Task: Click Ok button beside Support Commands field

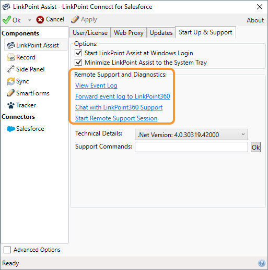Action: [x=255, y=147]
